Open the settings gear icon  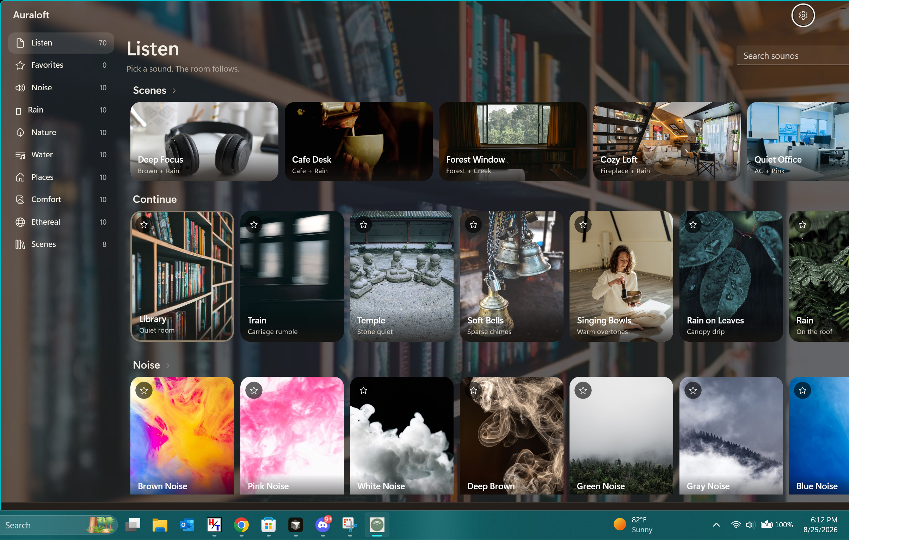803,16
